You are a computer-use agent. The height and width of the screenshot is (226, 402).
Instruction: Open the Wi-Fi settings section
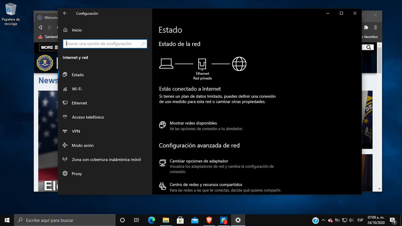click(105, 89)
